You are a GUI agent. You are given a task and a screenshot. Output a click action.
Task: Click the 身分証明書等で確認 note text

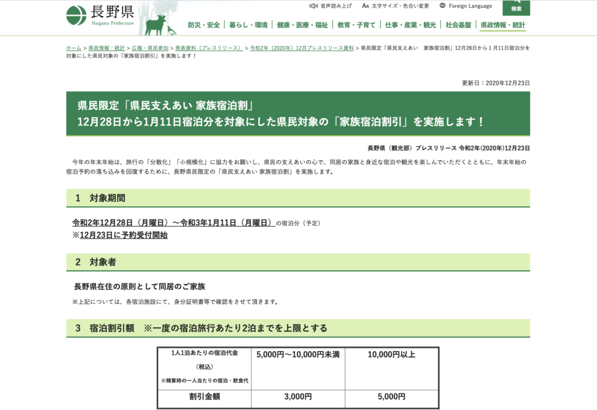click(x=176, y=302)
